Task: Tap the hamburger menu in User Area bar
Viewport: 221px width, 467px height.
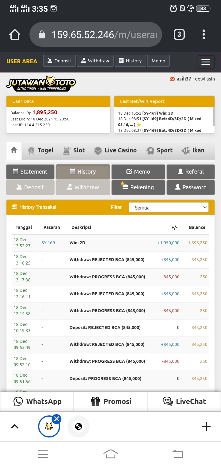Action: pyautogui.click(x=206, y=62)
